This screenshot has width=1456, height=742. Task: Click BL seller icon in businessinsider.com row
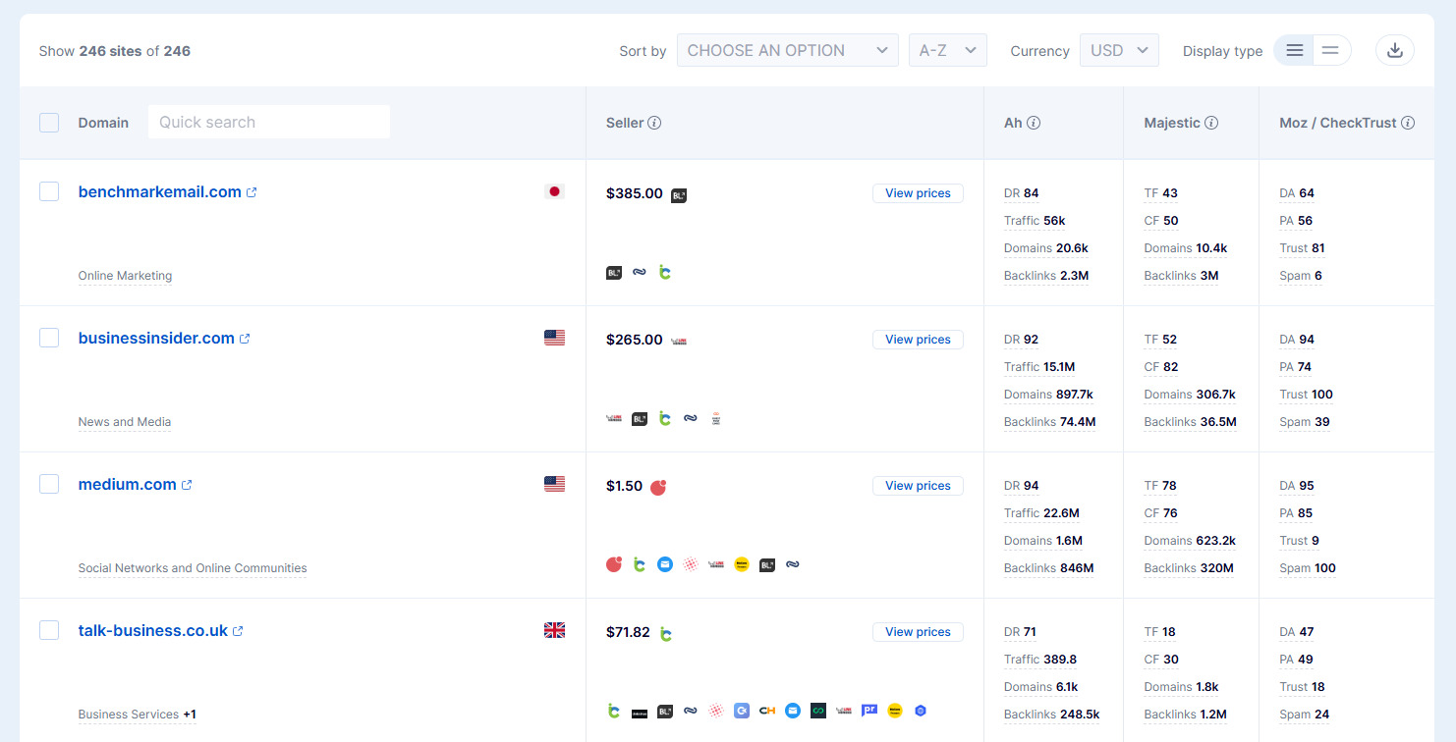pyautogui.click(x=640, y=418)
